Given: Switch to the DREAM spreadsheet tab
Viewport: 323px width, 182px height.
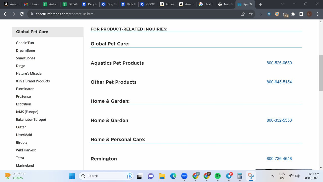Looking at the screenshot, I should pyautogui.click(x=70, y=4).
